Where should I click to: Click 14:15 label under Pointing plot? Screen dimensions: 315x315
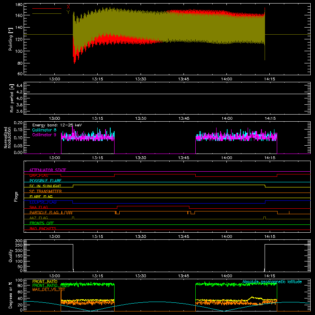(270, 79)
